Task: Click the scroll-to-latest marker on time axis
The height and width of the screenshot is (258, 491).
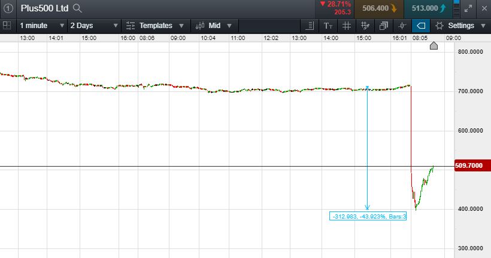Action: pos(434,45)
